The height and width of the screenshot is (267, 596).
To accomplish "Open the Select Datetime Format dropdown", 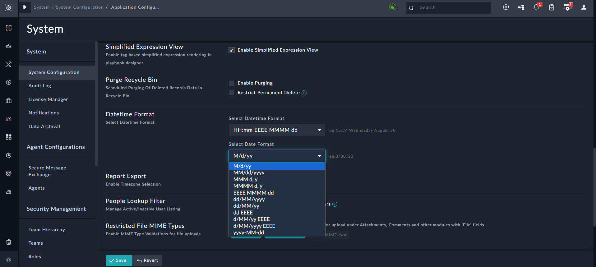I will (x=277, y=130).
